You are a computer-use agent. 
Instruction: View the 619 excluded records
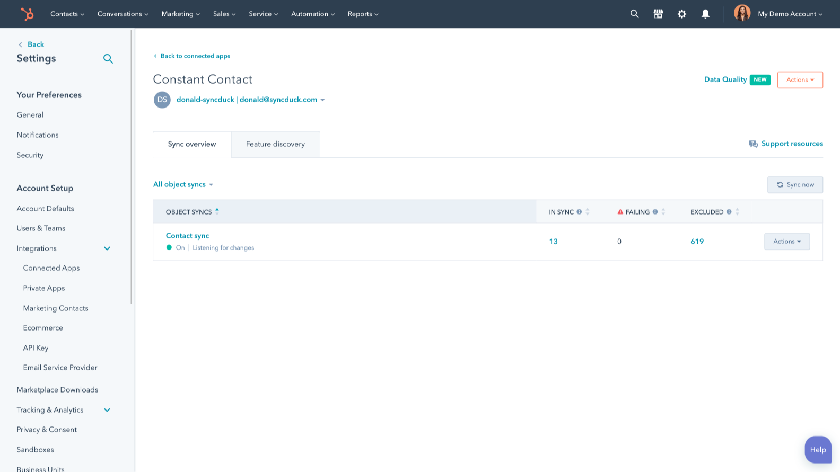coord(697,242)
